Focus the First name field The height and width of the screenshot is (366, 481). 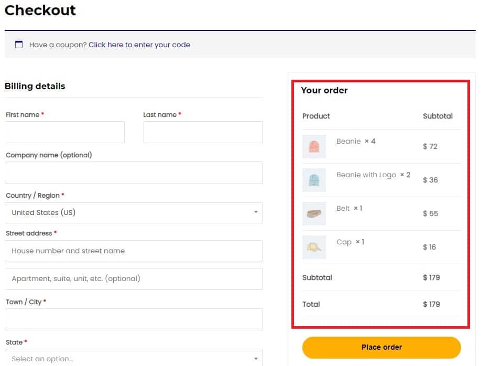point(65,132)
